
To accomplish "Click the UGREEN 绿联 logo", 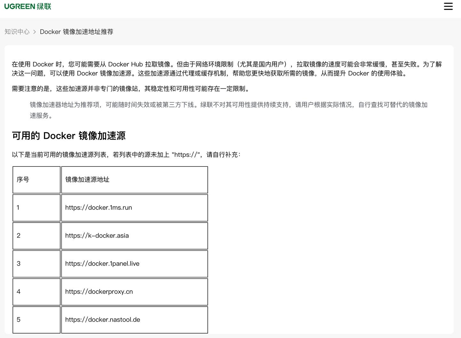I will pyautogui.click(x=28, y=6).
